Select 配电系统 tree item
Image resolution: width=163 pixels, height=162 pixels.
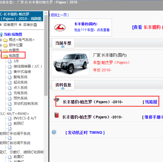21,77
